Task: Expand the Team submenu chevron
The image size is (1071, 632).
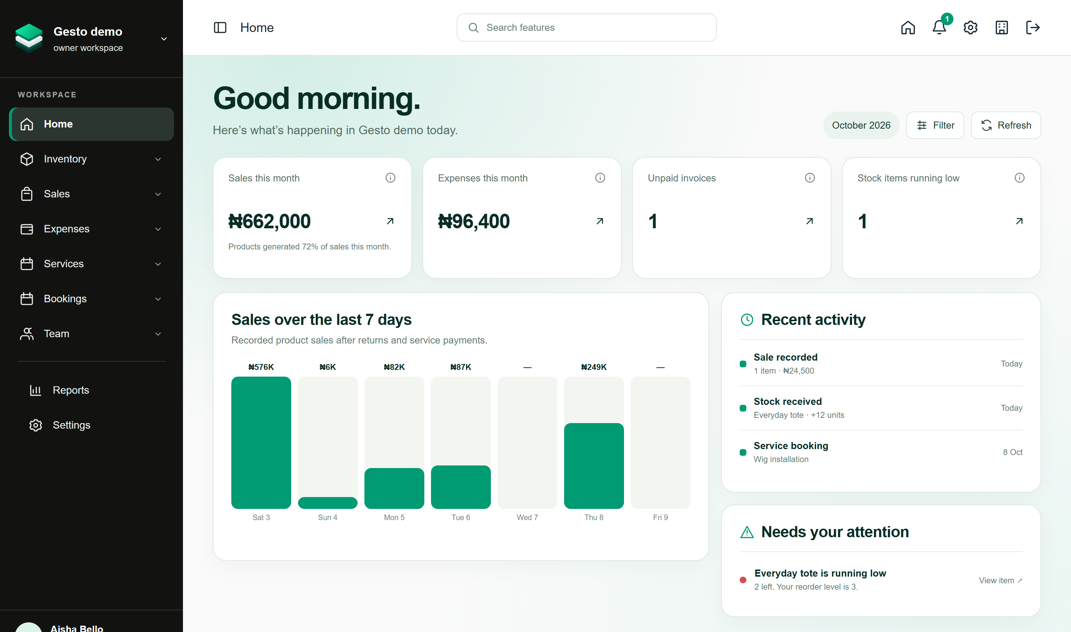Action: tap(158, 334)
